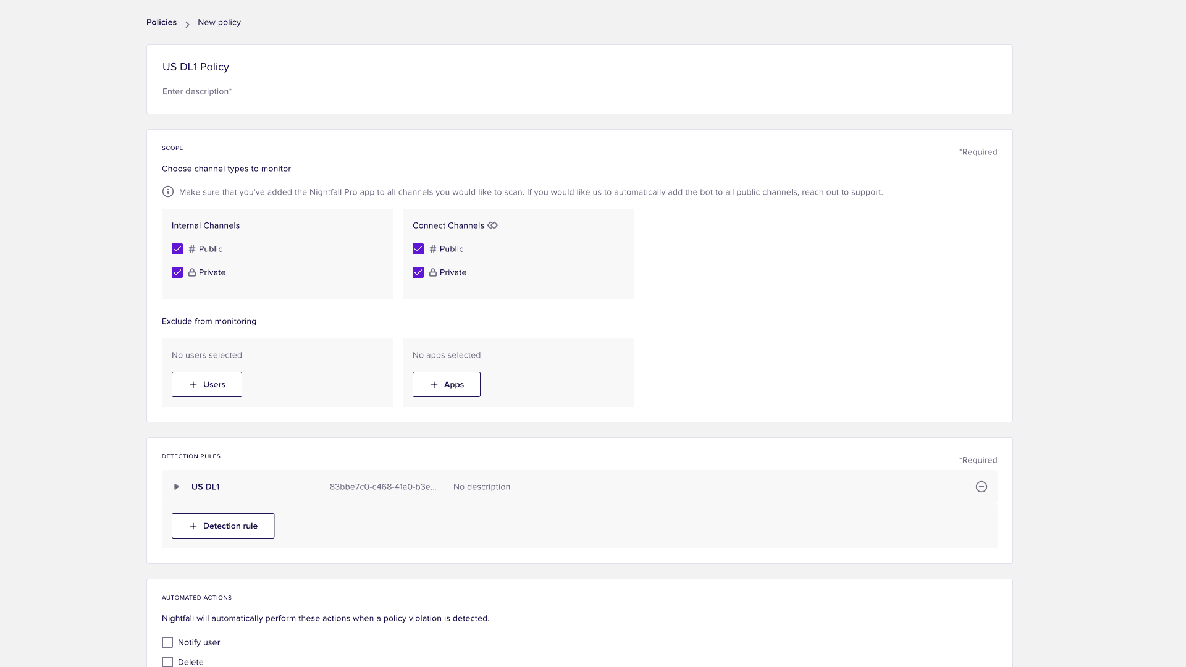
Task: Click the Connect Channels shared-link icon
Action: (x=492, y=225)
